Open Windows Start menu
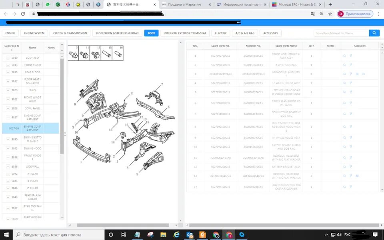This screenshot has height=240, width=384. click(6, 235)
